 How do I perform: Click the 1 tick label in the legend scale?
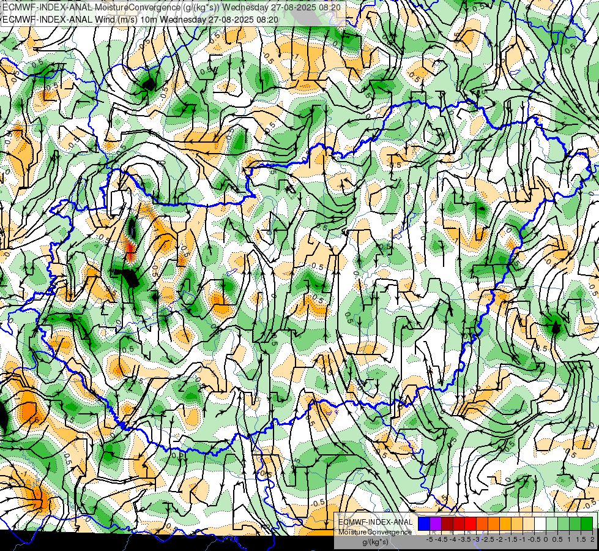(569, 539)
